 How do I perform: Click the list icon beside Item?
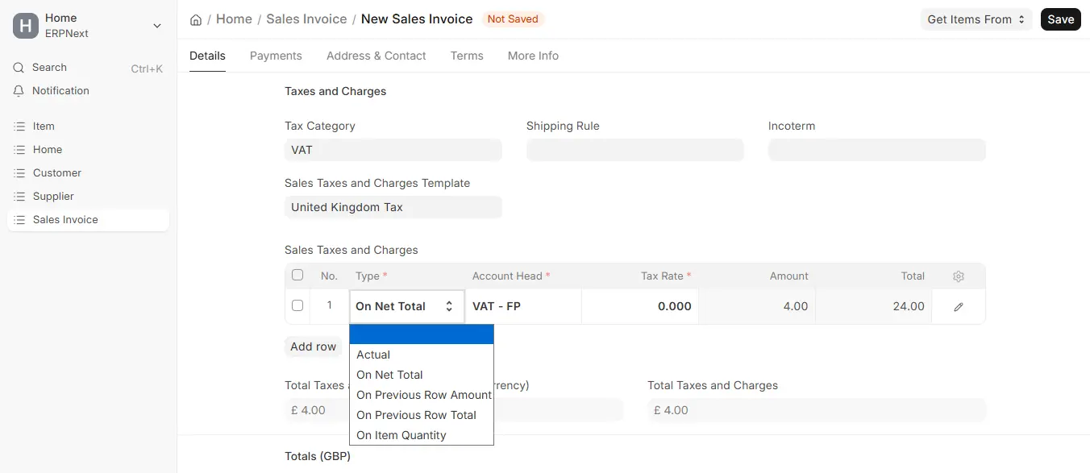tap(20, 127)
